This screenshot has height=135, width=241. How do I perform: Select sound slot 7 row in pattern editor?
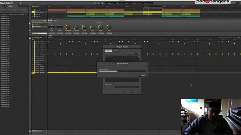pyautogui.click(x=39, y=54)
